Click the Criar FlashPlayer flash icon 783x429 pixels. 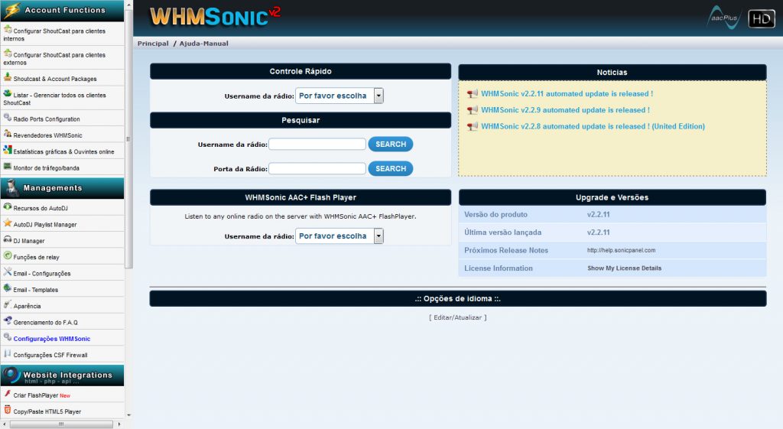pyautogui.click(x=7, y=395)
